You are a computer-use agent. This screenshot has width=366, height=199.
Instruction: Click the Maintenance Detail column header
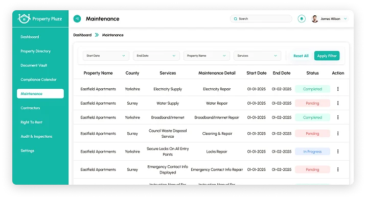[x=217, y=73]
